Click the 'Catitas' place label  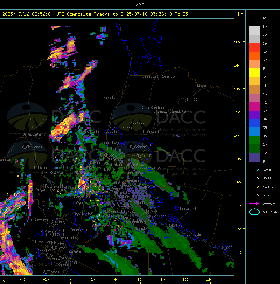[x=175, y=226]
